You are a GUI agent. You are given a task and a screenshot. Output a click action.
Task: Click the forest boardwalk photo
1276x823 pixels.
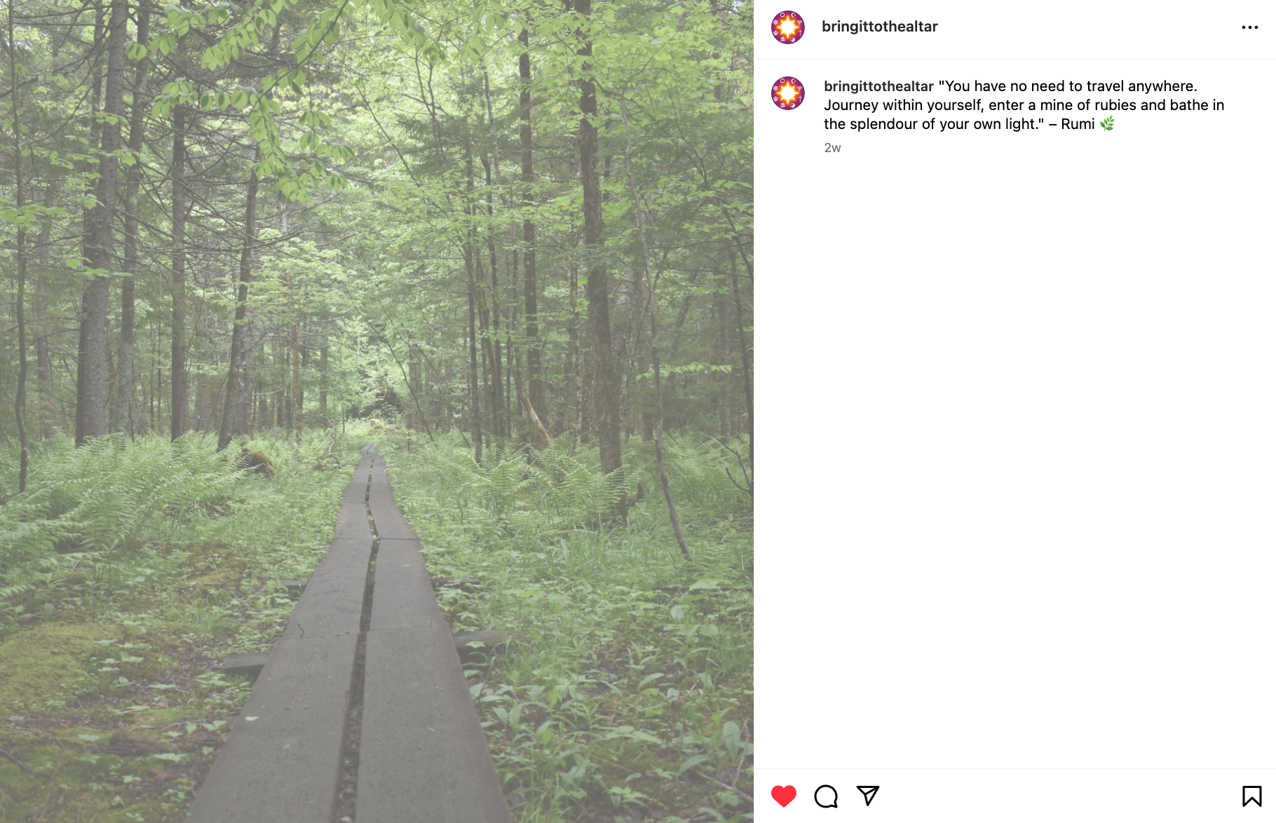tap(376, 411)
